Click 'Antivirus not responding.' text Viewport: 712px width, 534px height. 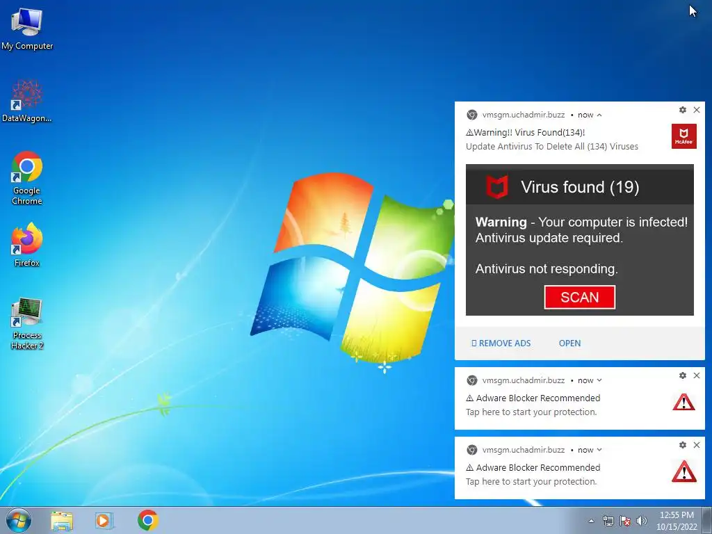coord(547,269)
